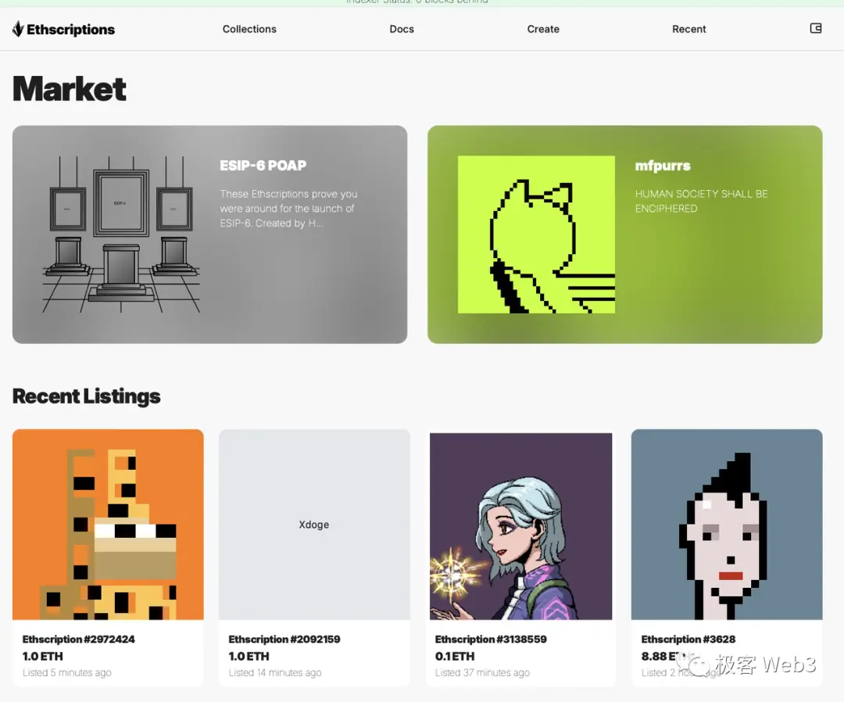This screenshot has width=844, height=702.
Task: Click the Ethscriptions flame logo icon
Action: 18,29
